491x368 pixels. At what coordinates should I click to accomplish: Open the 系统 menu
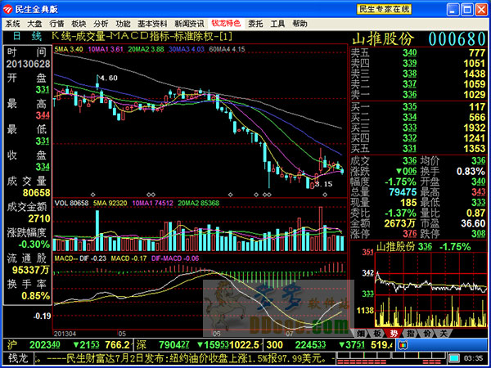(13, 24)
